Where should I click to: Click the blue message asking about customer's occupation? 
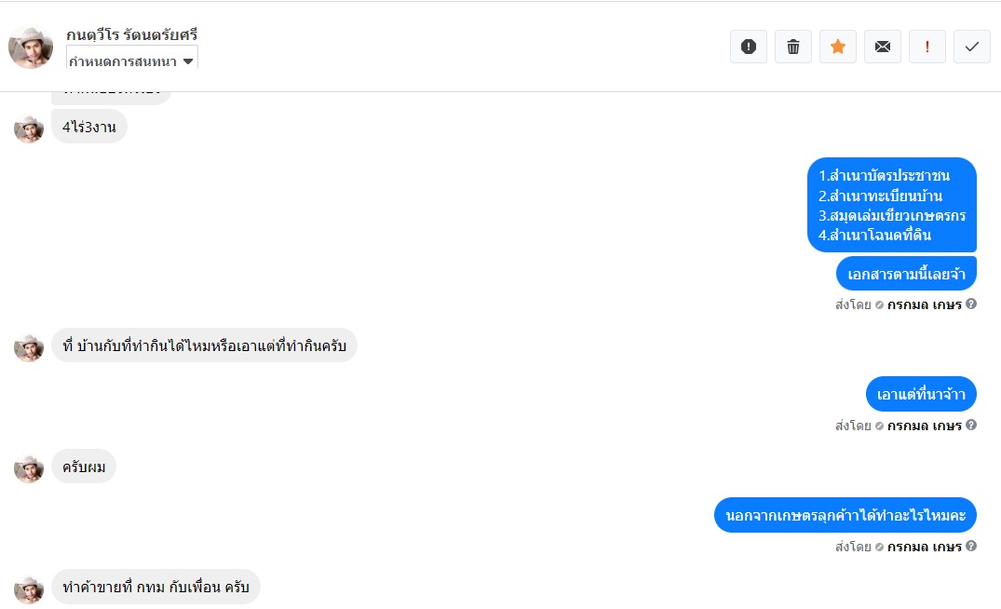[845, 515]
